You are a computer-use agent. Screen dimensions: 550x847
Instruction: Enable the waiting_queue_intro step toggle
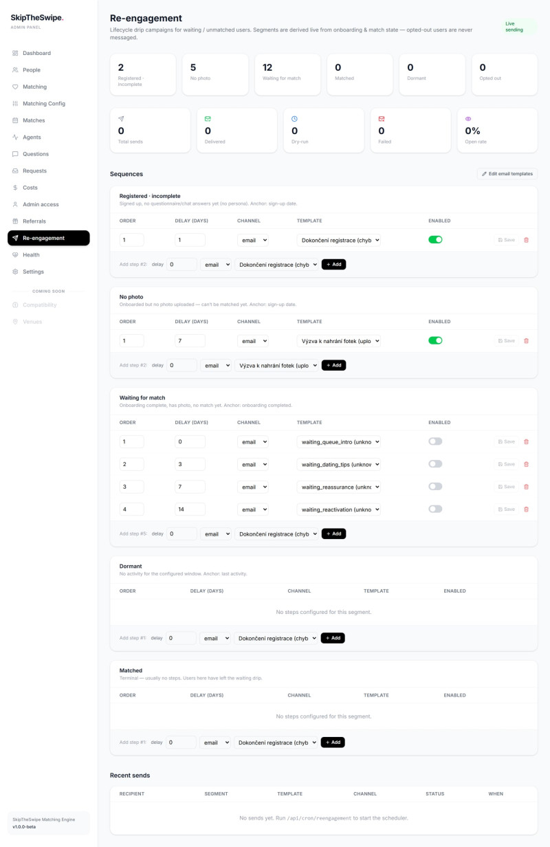pos(435,441)
